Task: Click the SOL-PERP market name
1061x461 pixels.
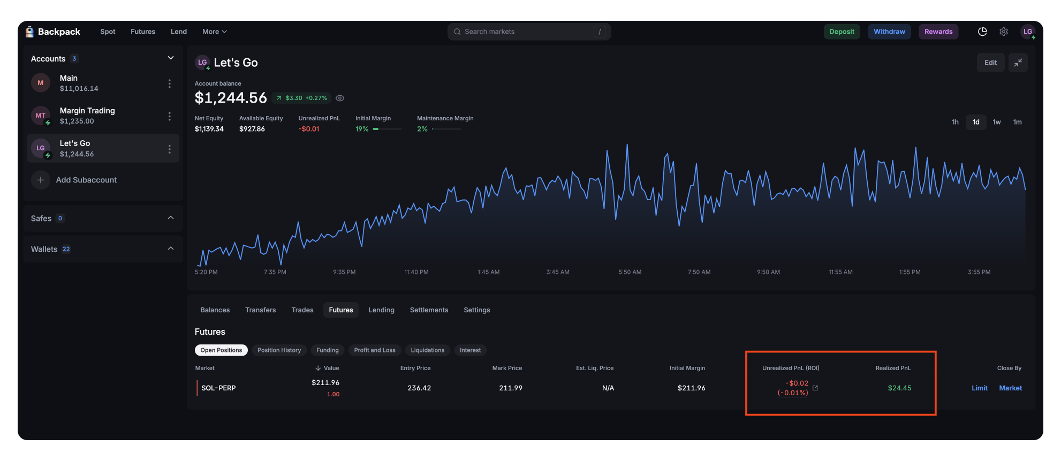Action: (218, 388)
